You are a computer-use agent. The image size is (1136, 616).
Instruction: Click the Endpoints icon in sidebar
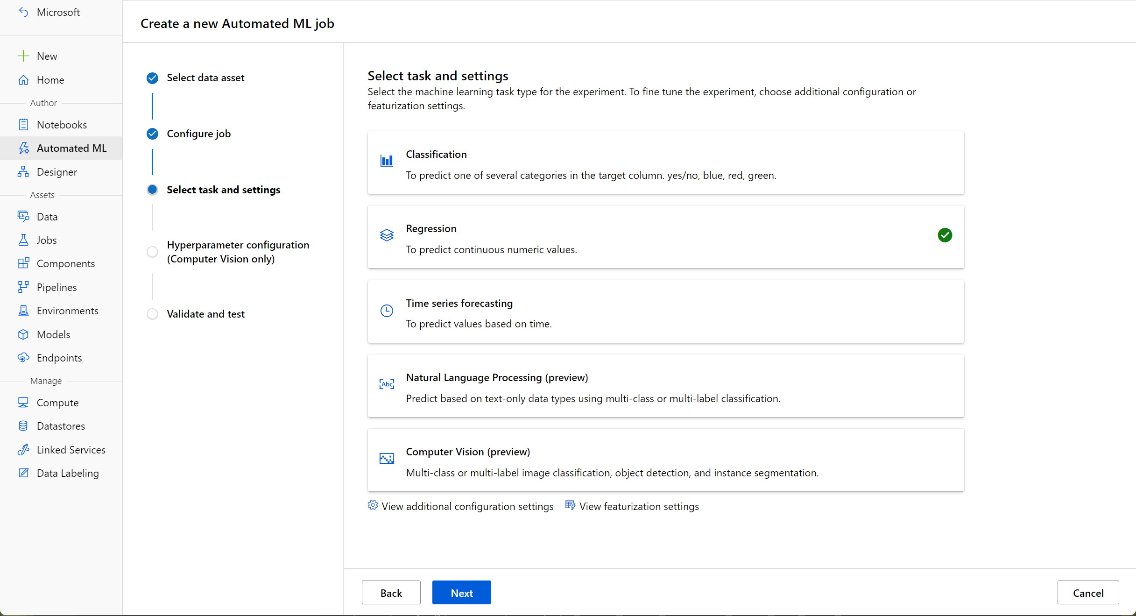pos(23,358)
